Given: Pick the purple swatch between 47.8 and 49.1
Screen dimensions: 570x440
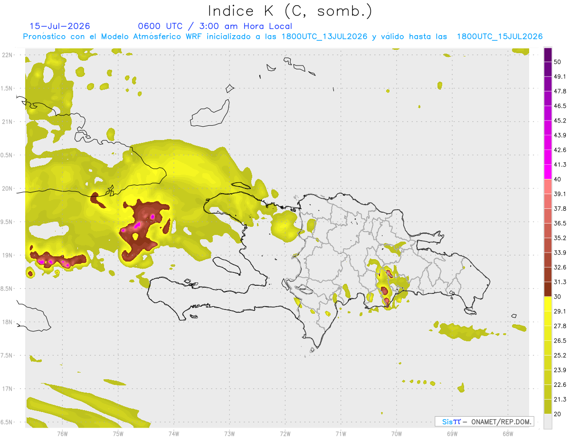Looking at the screenshot, I should 548,84.
